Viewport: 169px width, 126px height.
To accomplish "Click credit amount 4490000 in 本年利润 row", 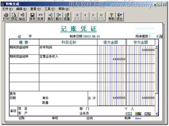I will click(148, 50).
